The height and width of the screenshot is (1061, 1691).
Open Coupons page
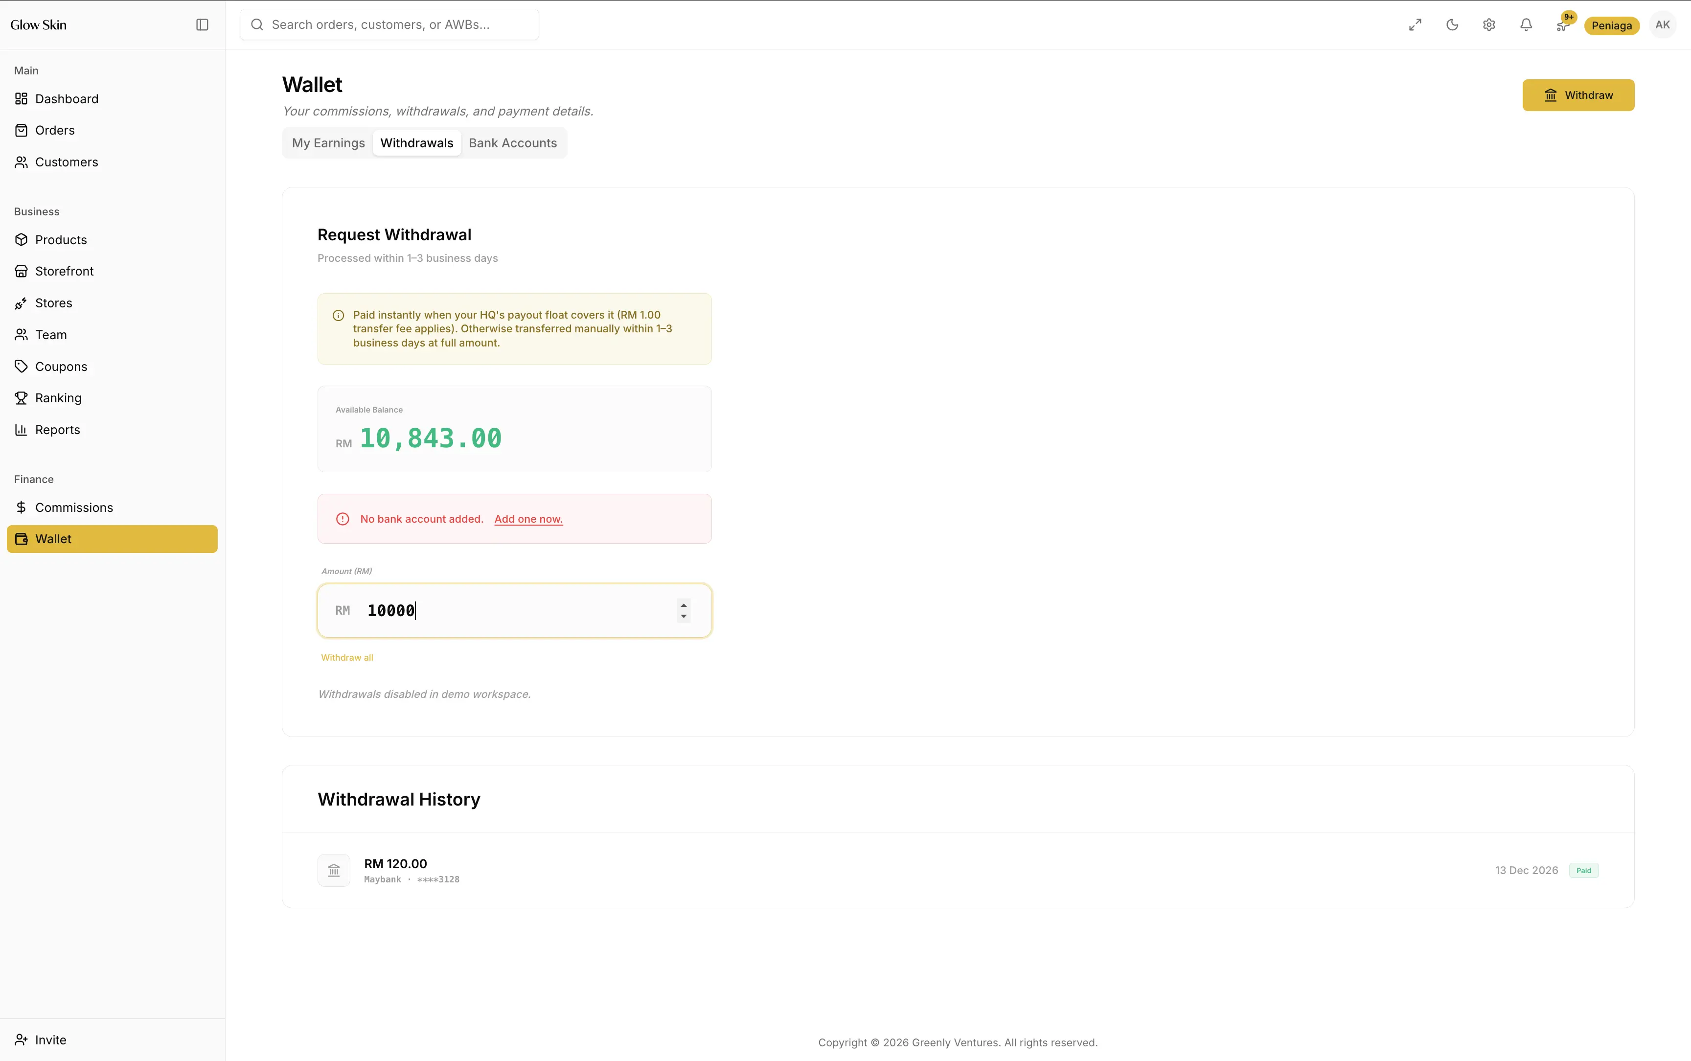(x=112, y=366)
